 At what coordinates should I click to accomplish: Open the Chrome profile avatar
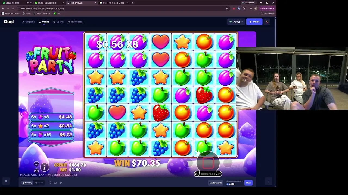[256, 8]
